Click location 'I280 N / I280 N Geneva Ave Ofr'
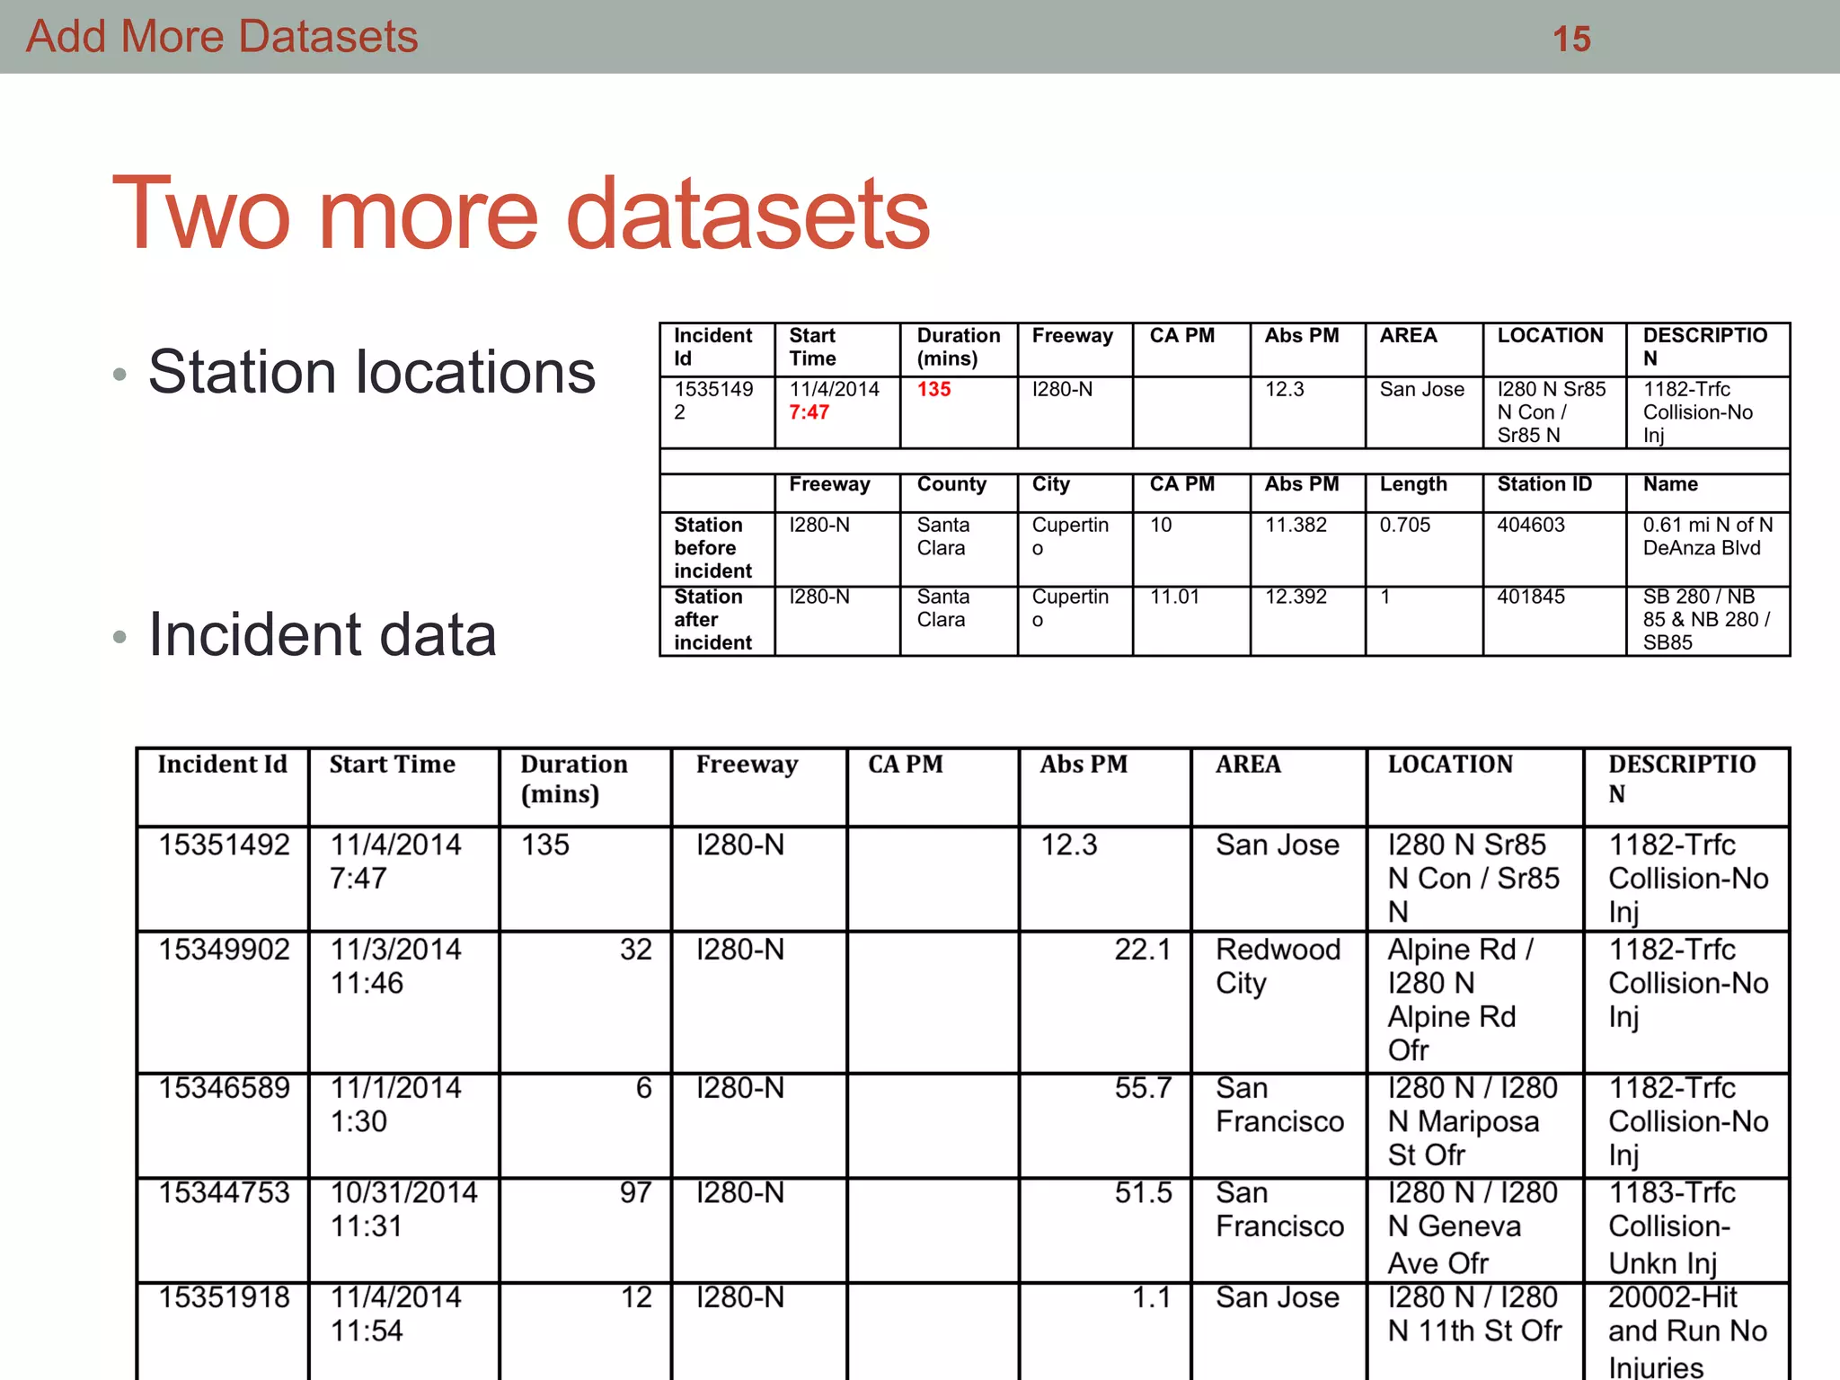Screen dimensions: 1840x1380 [1473, 1227]
